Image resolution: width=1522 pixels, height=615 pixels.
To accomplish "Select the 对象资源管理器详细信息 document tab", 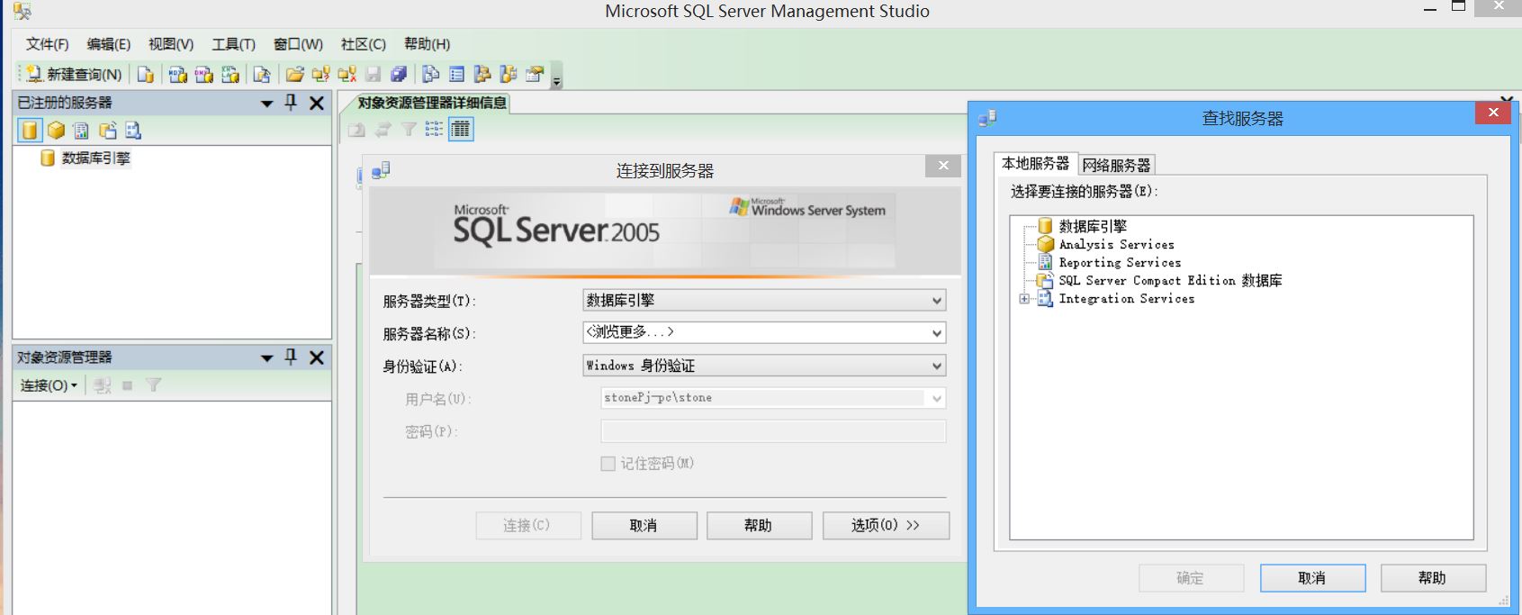I will (x=432, y=103).
